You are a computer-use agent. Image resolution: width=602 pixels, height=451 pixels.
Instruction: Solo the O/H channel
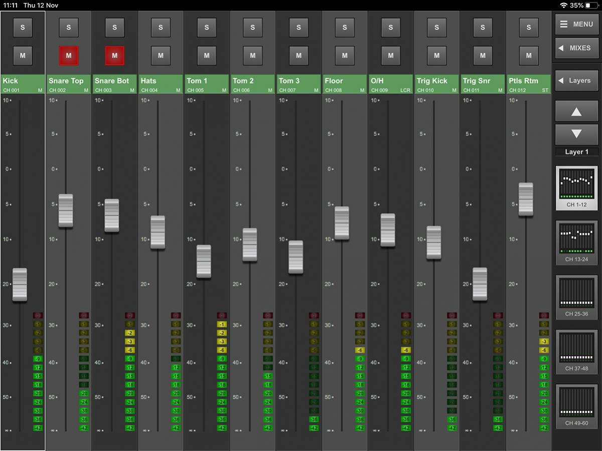tap(391, 28)
